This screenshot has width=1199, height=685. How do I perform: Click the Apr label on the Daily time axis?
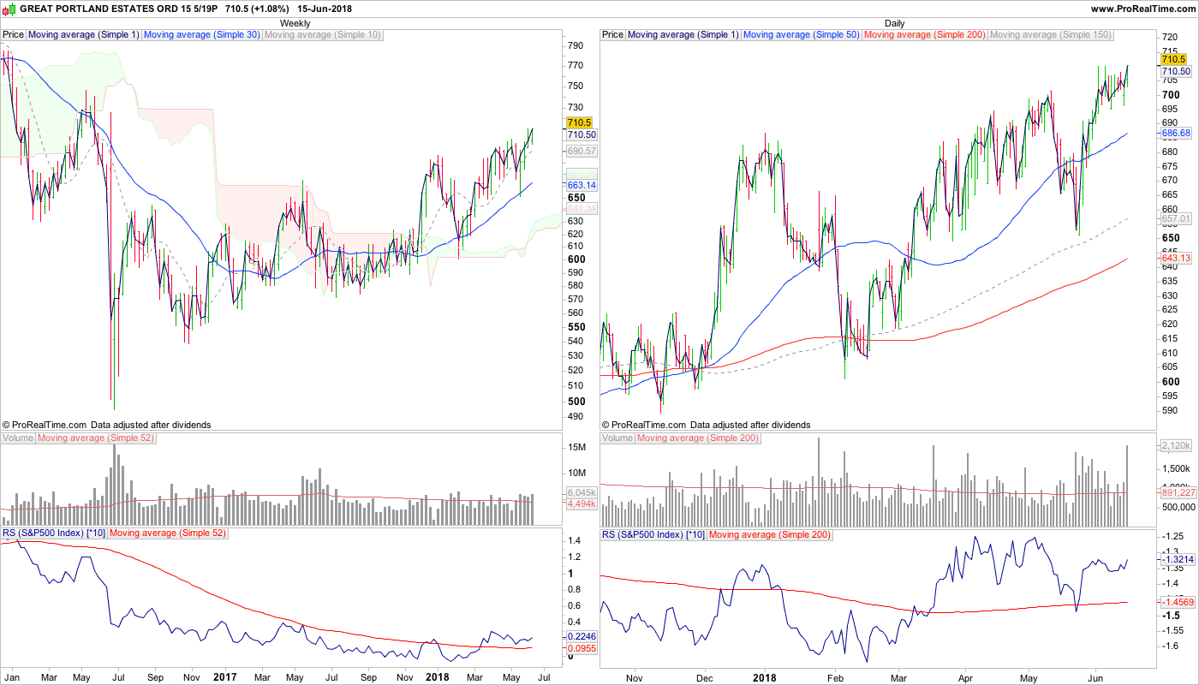(965, 677)
